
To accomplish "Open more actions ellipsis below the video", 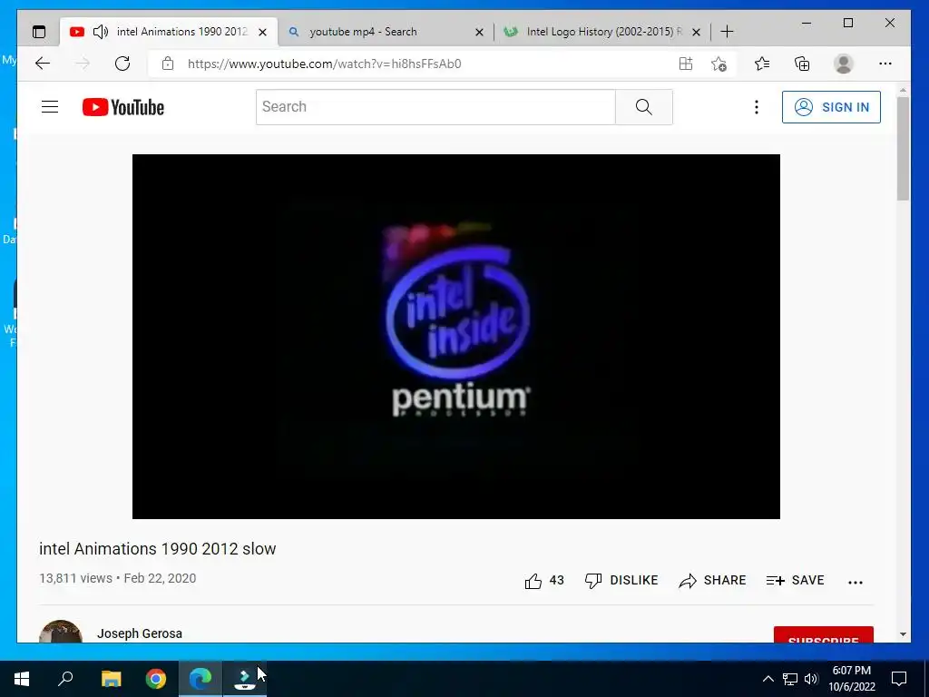I will coord(856,582).
